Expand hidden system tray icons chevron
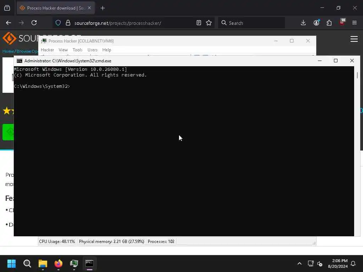Screen dimensions: 363x272 299,263
